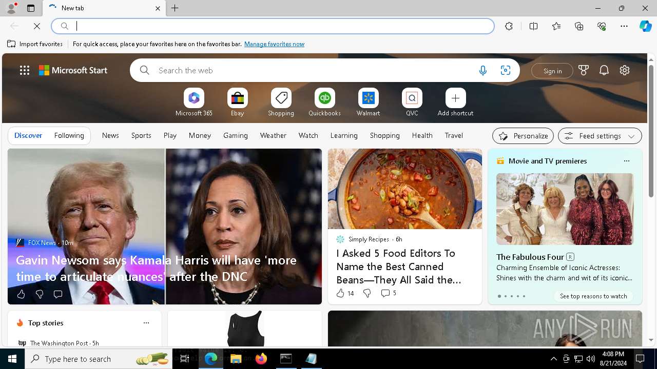Screen dimensions: 657x369
Task: Dislike the Newsom article thumbs down
Action: click(x=40, y=294)
